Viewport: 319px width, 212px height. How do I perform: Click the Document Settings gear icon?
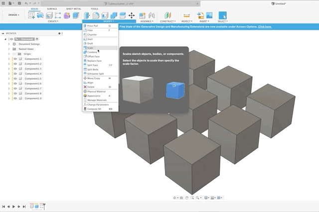[x=14, y=44]
